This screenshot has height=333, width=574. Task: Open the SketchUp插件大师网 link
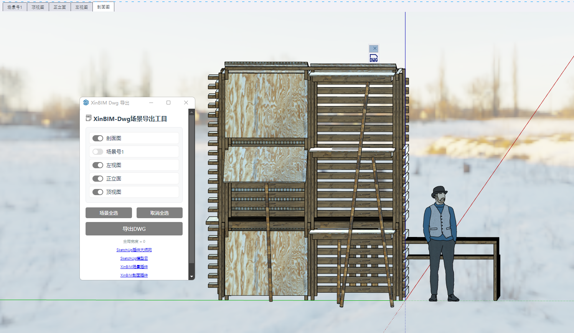tap(134, 250)
